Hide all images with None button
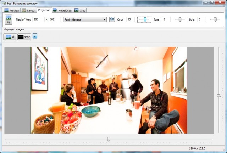 click(x=24, y=36)
